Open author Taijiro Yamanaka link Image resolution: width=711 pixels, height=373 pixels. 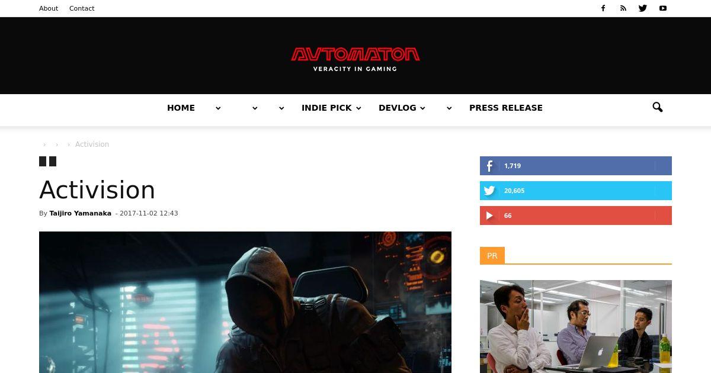80,213
